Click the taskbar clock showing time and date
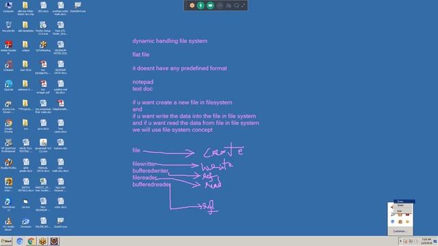The height and width of the screenshot is (246, 438). [x=426, y=241]
